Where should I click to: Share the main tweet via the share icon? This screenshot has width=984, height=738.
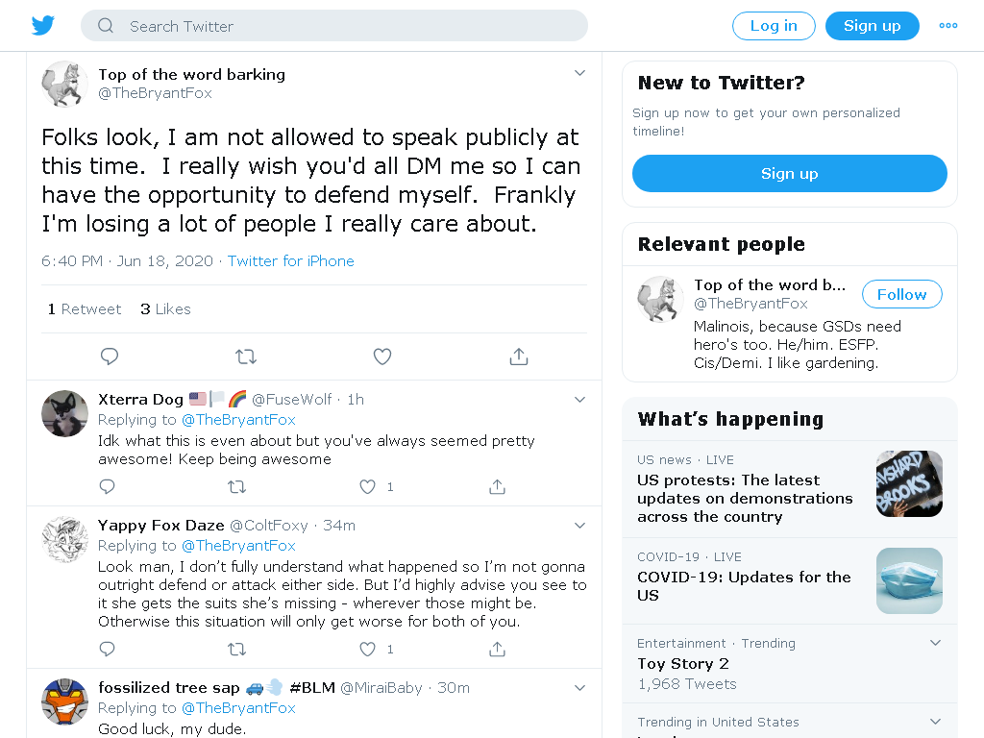click(518, 357)
